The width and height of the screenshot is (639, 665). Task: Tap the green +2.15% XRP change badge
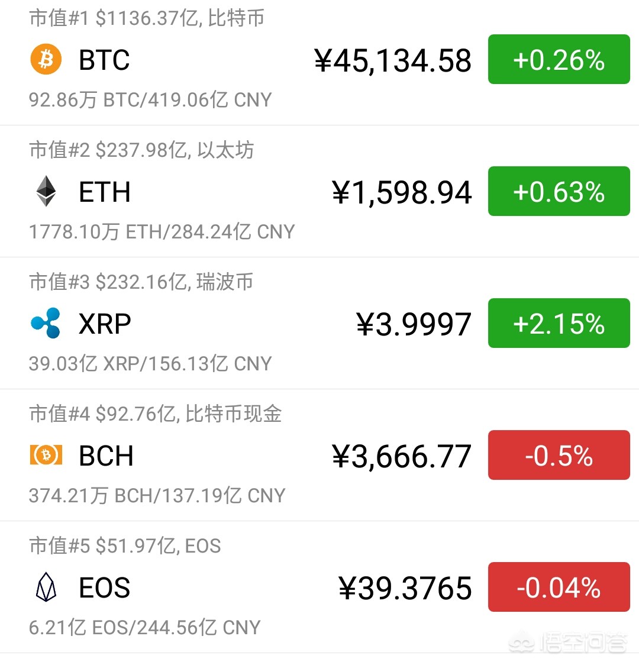[x=559, y=323]
